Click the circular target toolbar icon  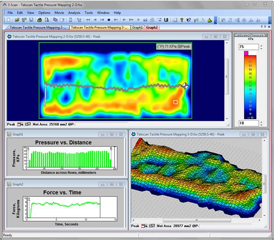[244, 20]
